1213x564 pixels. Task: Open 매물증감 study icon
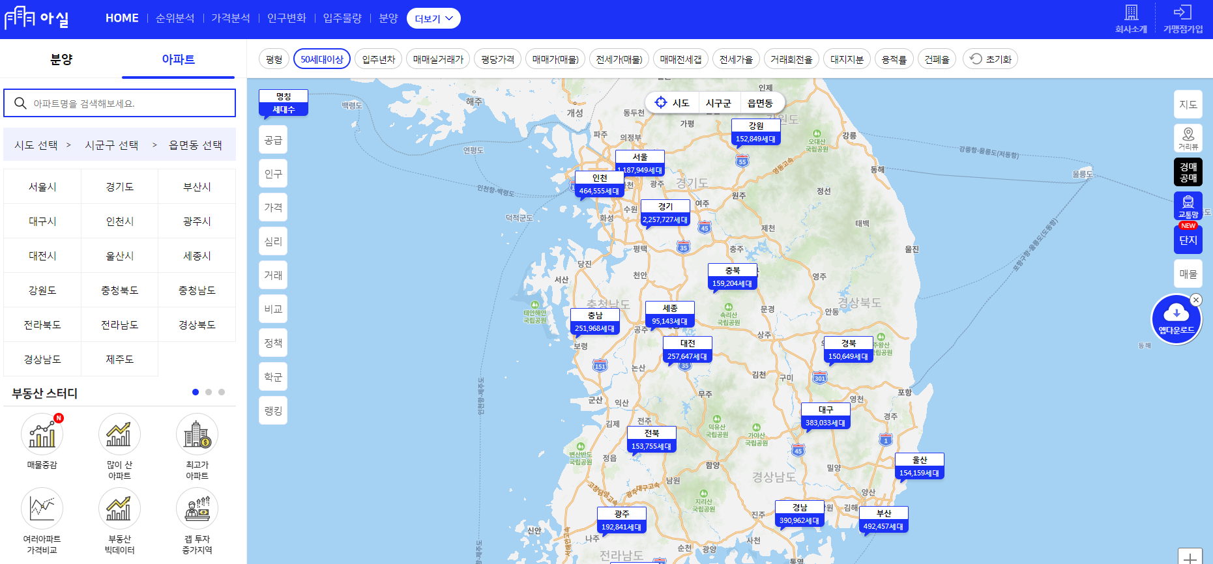pyautogui.click(x=42, y=434)
